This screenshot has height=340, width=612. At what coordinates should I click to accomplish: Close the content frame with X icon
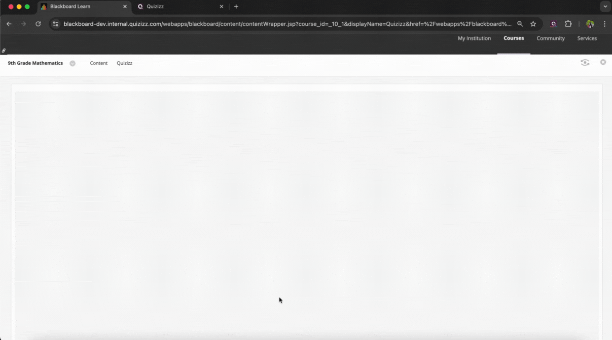coord(603,62)
